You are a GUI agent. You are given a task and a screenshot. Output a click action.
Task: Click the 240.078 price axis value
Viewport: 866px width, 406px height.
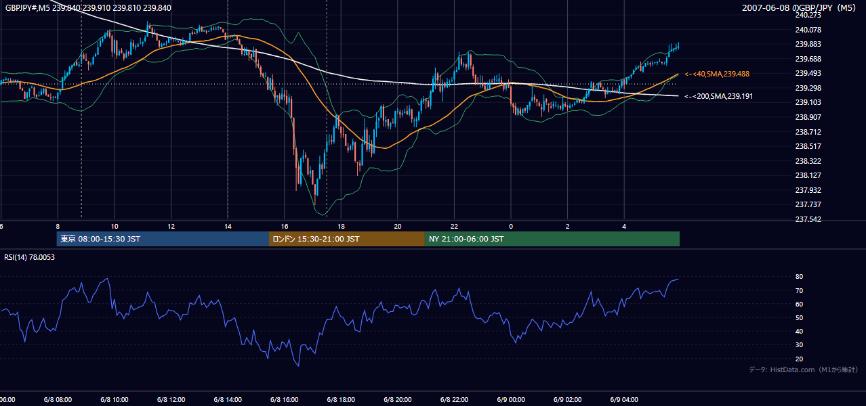[x=807, y=30]
